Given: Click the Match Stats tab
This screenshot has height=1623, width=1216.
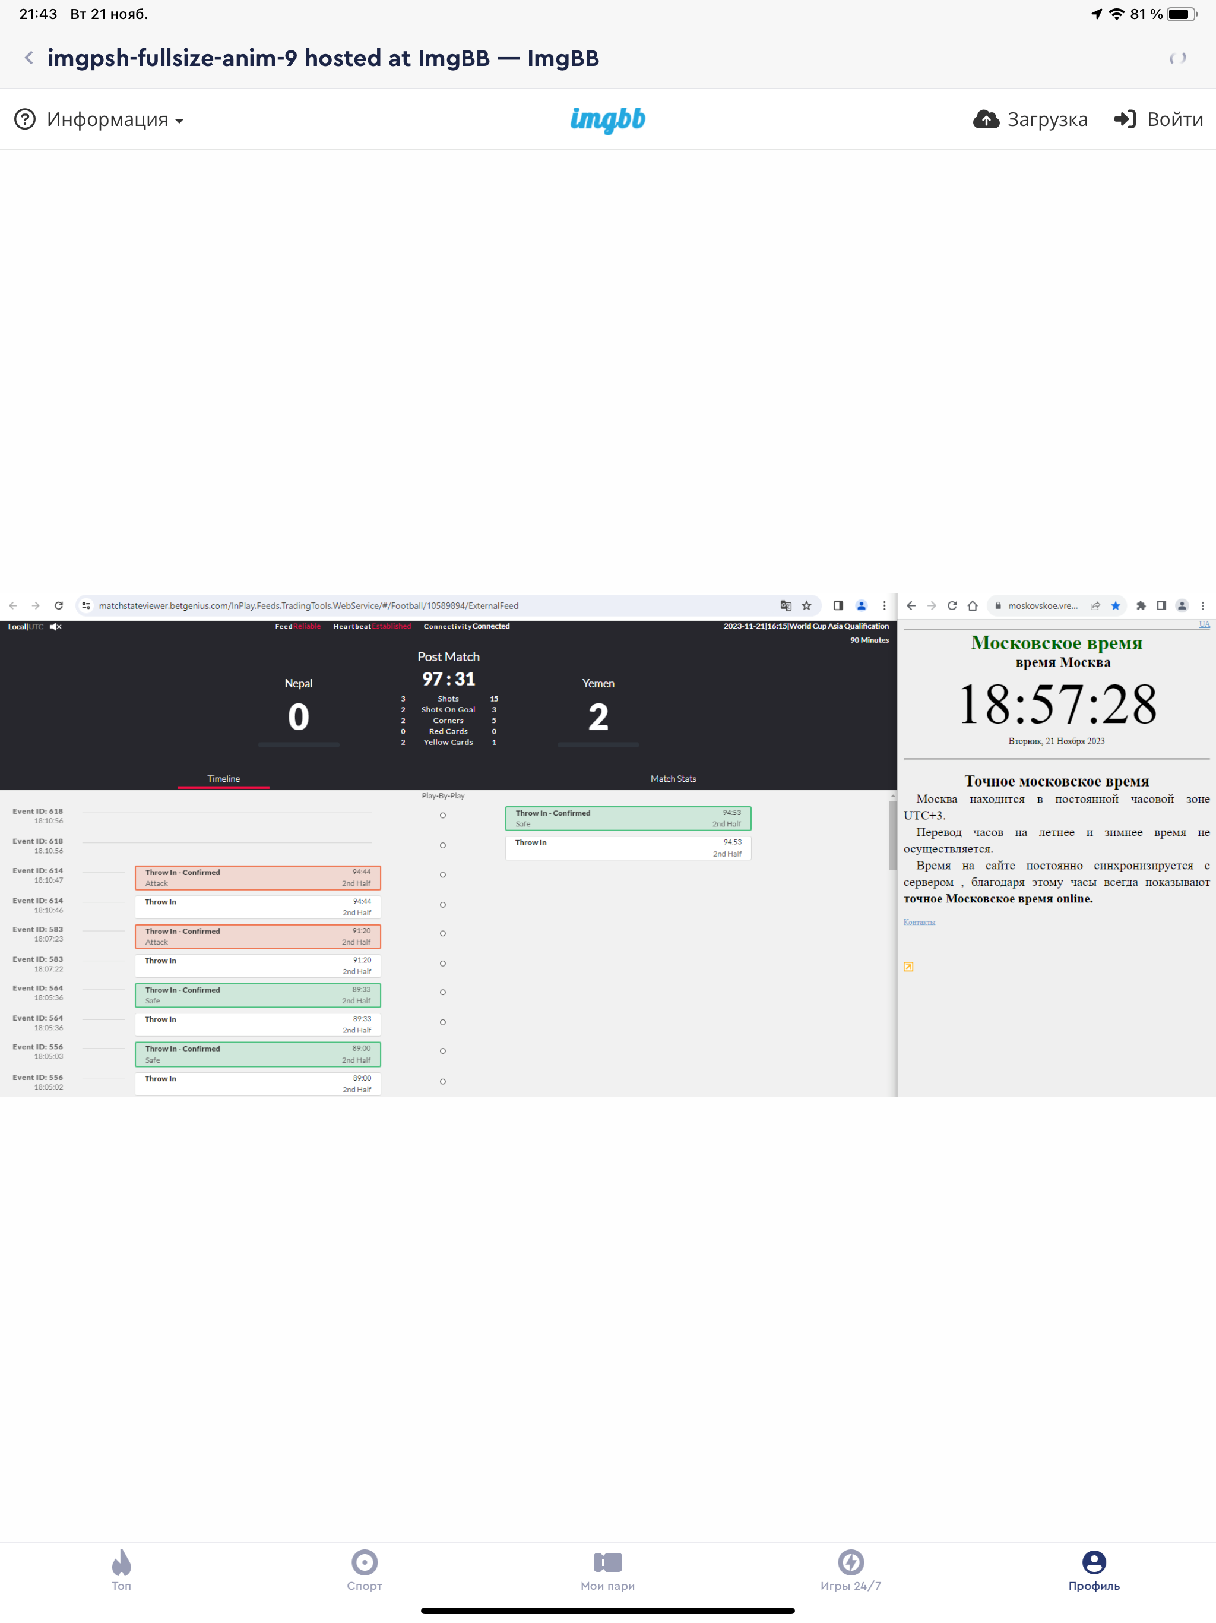Looking at the screenshot, I should tap(673, 778).
